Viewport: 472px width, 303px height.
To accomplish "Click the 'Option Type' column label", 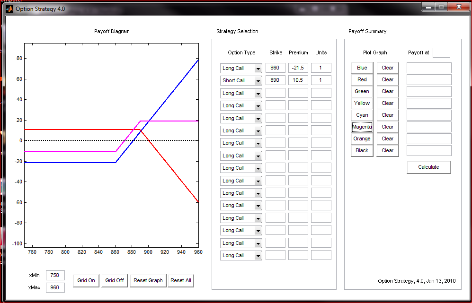I will coord(241,52).
